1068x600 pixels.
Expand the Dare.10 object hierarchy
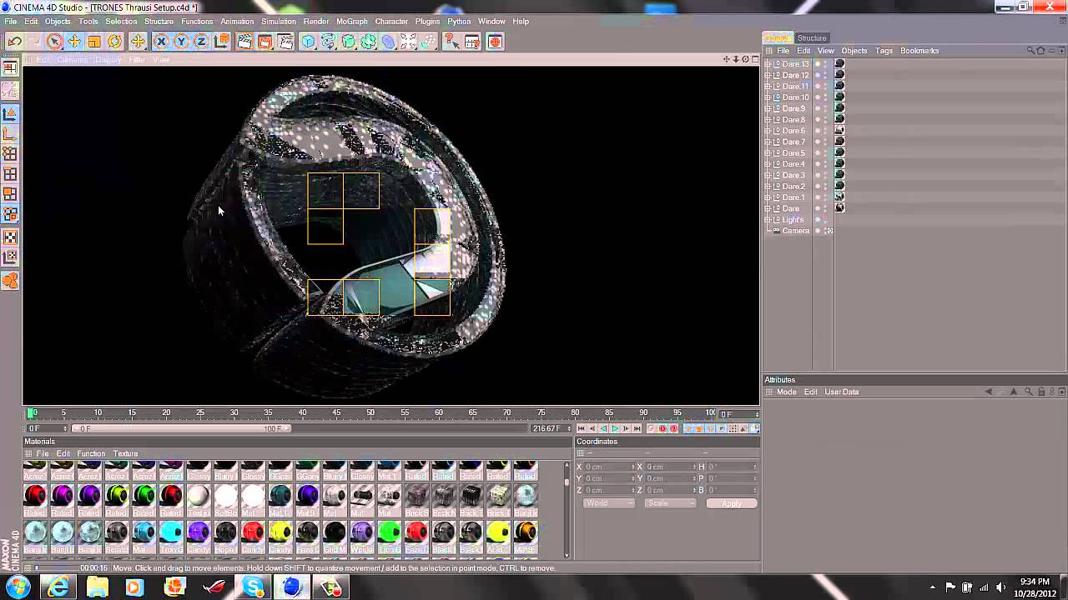[768, 97]
